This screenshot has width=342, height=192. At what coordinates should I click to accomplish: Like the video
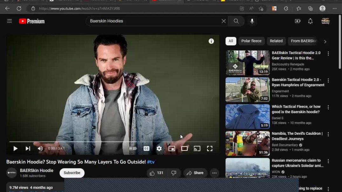tap(156, 173)
